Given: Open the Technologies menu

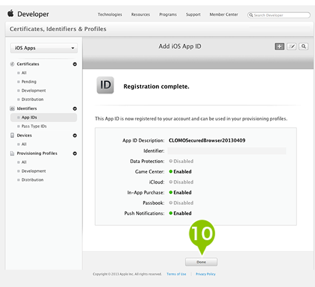Looking at the screenshot, I should click(x=110, y=14).
